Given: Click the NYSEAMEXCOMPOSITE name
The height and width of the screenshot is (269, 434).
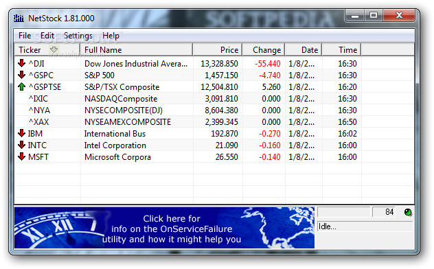Looking at the screenshot, I should tap(128, 121).
